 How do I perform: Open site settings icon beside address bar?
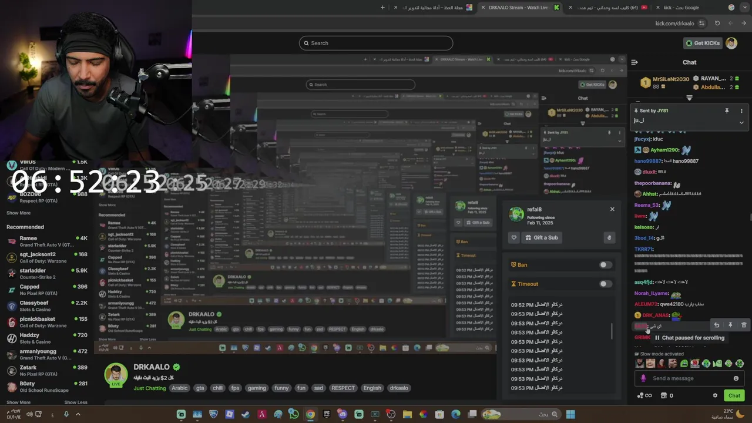pyautogui.click(x=701, y=23)
